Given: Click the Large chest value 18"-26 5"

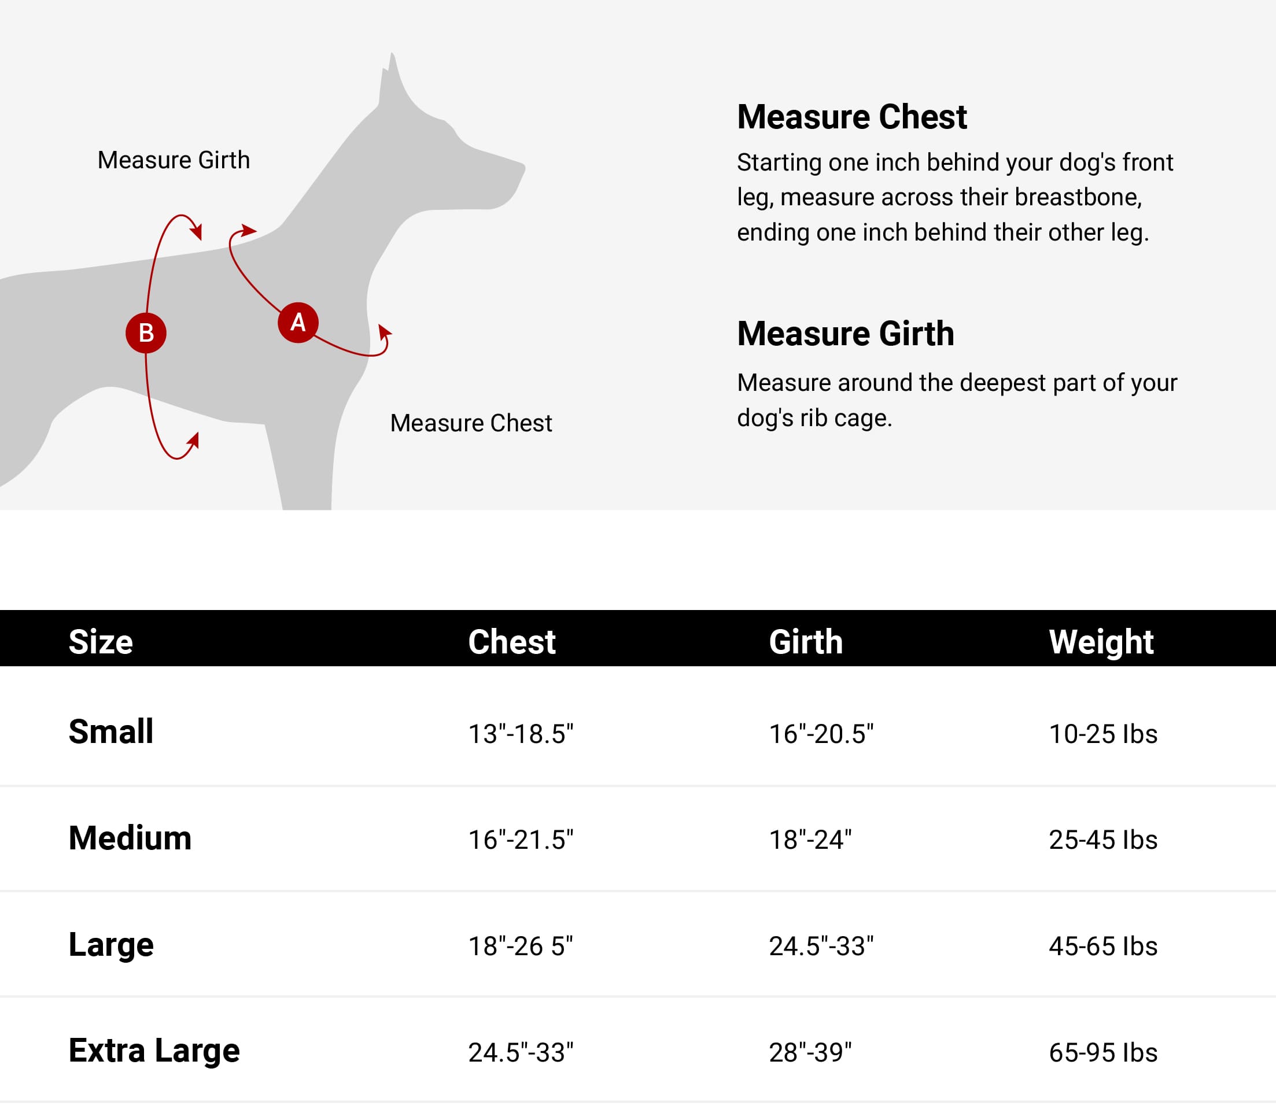Looking at the screenshot, I should pyautogui.click(x=520, y=947).
